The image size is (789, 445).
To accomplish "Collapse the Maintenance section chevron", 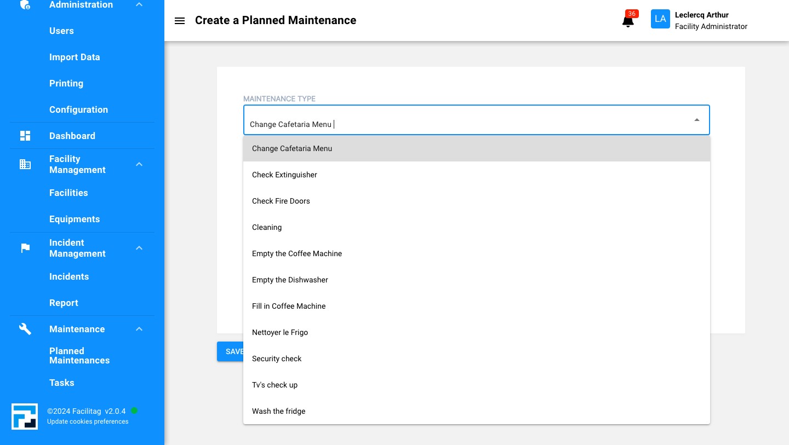I will 139,329.
